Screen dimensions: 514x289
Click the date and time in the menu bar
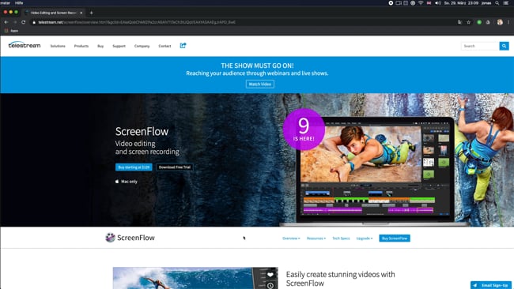[461, 3]
